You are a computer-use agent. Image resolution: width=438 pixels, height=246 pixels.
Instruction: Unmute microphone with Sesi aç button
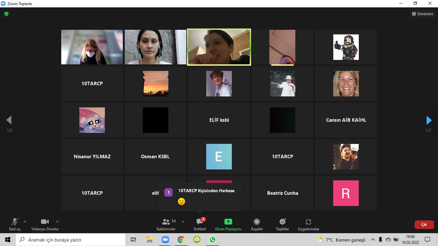[x=15, y=225]
